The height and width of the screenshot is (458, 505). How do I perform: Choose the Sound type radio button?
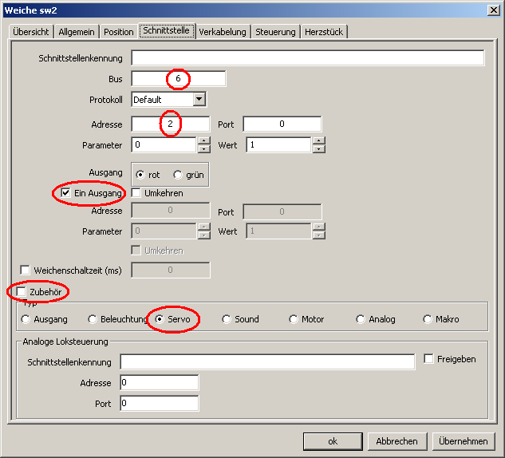click(x=227, y=319)
